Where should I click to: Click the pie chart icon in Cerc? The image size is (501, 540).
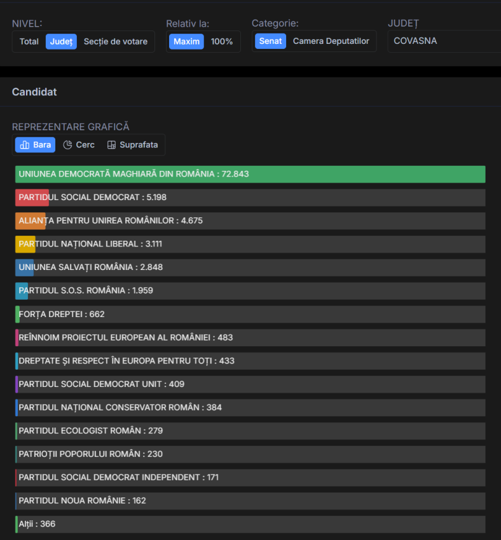click(x=67, y=145)
